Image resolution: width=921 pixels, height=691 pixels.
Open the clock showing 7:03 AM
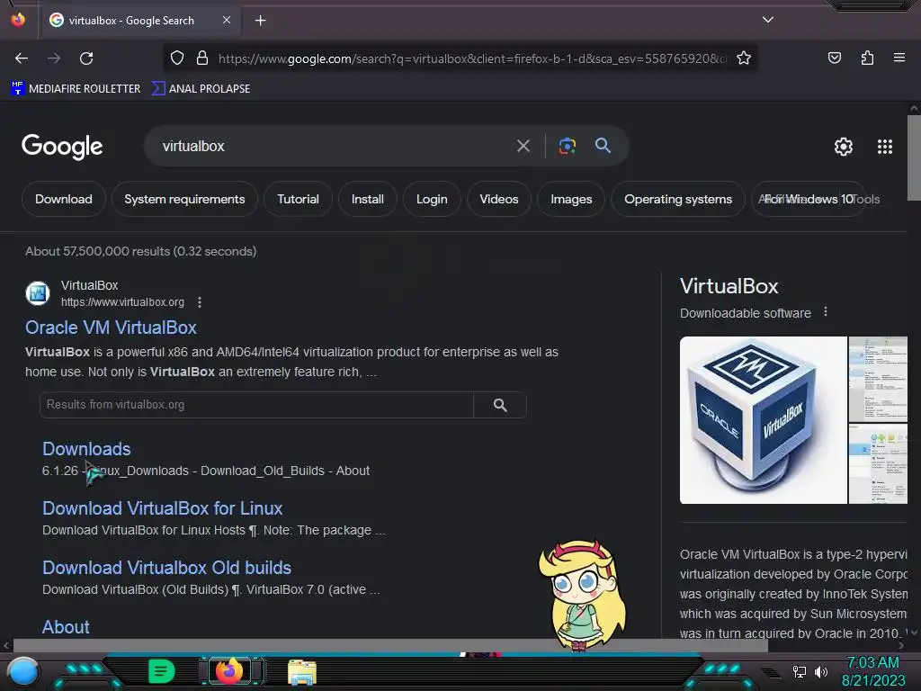[x=873, y=671]
